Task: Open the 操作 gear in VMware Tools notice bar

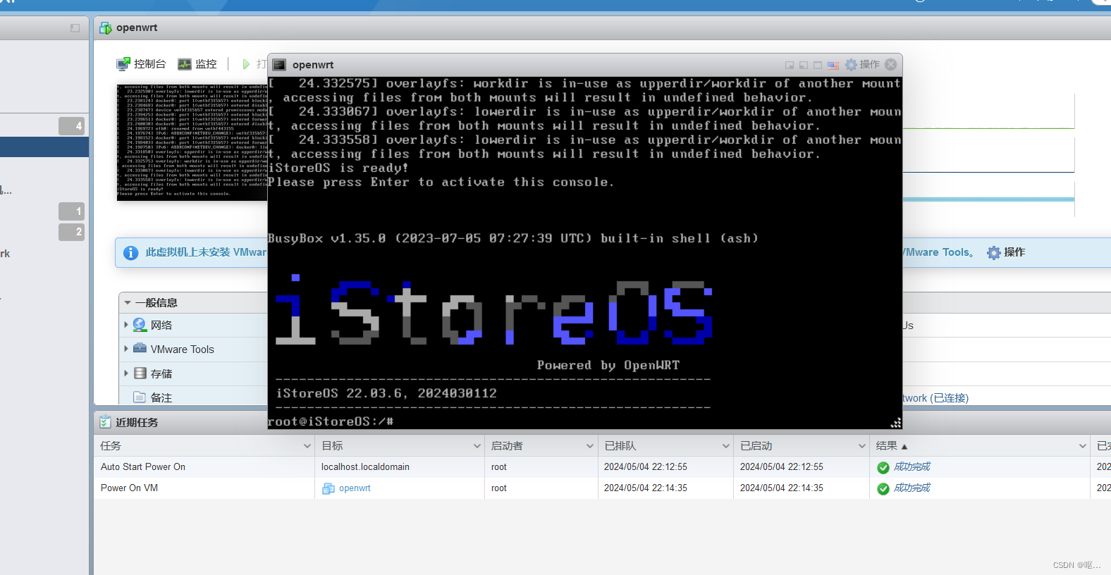Action: click(x=1006, y=252)
